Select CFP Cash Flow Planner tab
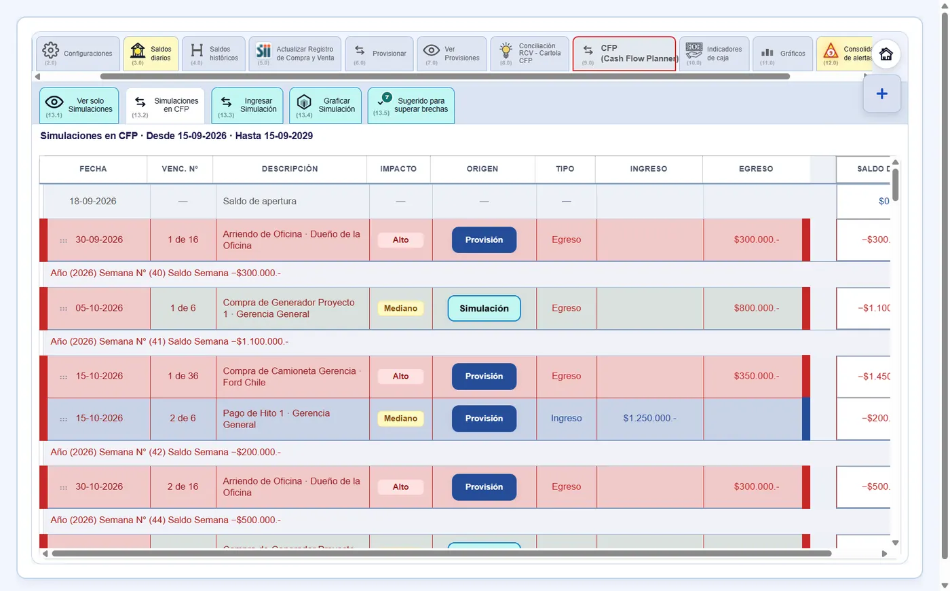This screenshot has height=591, width=950. click(624, 54)
